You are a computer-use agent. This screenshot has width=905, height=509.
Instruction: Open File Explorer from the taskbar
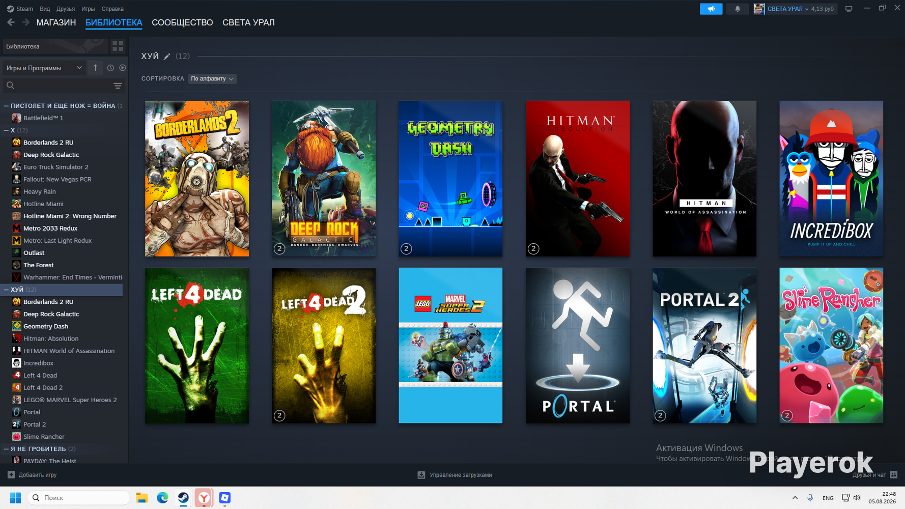[142, 498]
